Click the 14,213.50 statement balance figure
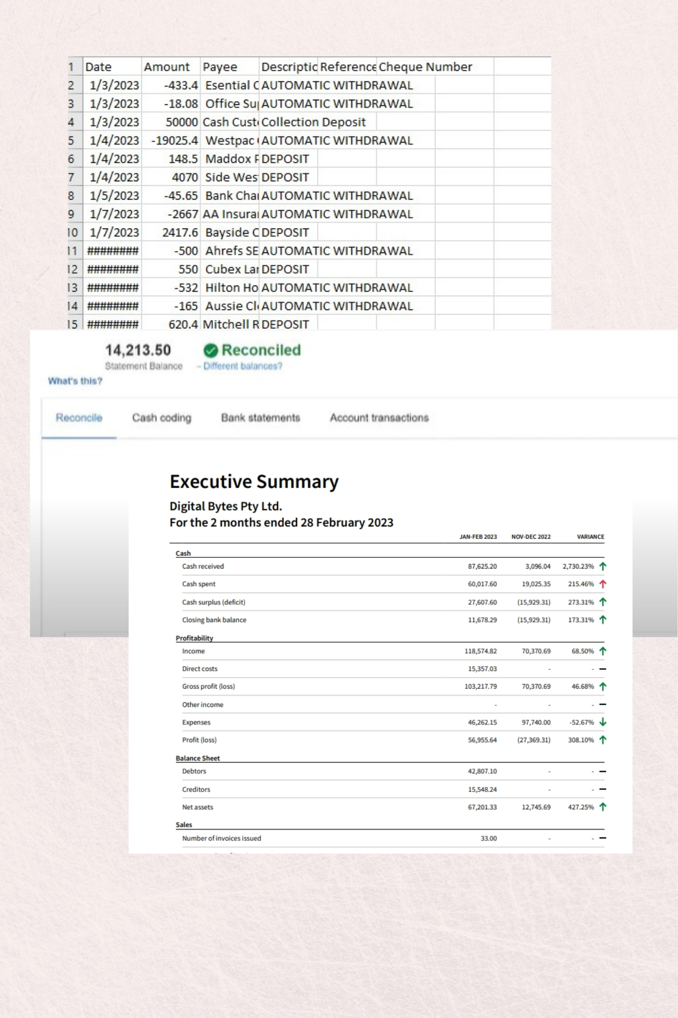678x1018 pixels. (138, 350)
